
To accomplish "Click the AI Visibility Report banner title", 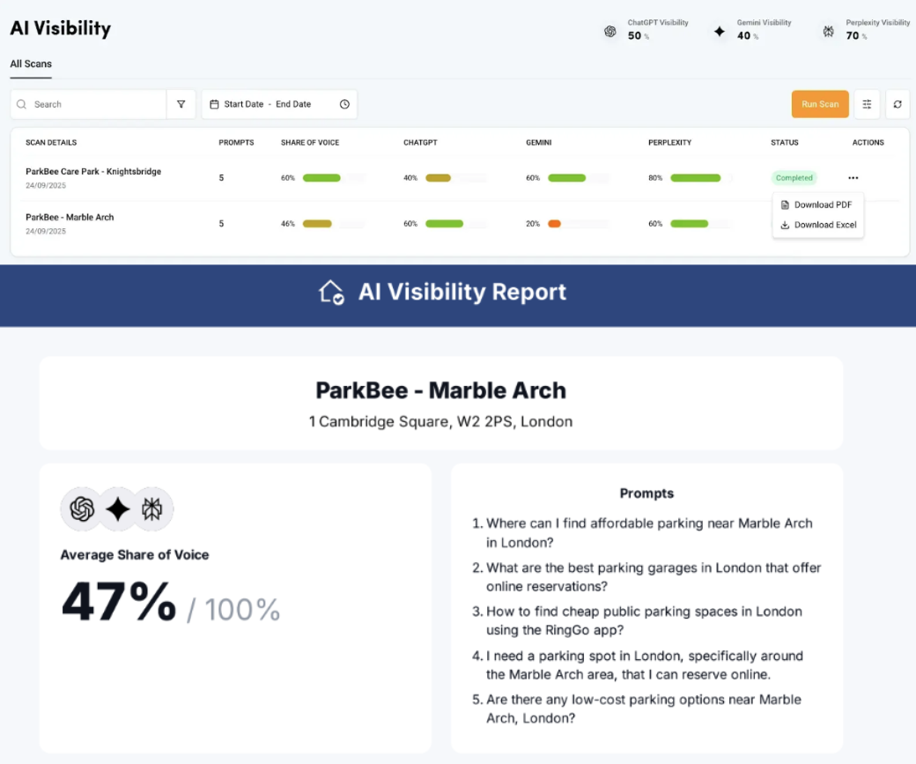I will 462,292.
